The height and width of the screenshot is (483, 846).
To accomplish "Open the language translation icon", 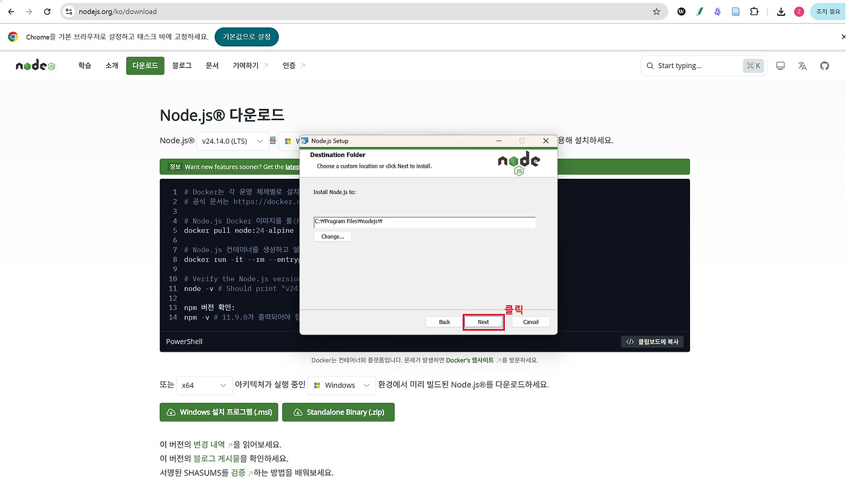I will pyautogui.click(x=802, y=65).
